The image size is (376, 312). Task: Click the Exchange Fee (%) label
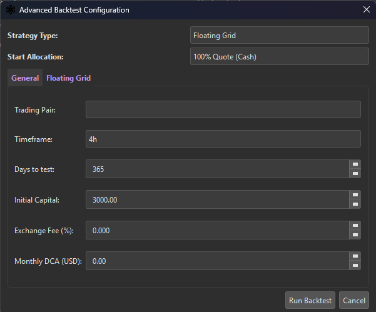click(x=44, y=231)
